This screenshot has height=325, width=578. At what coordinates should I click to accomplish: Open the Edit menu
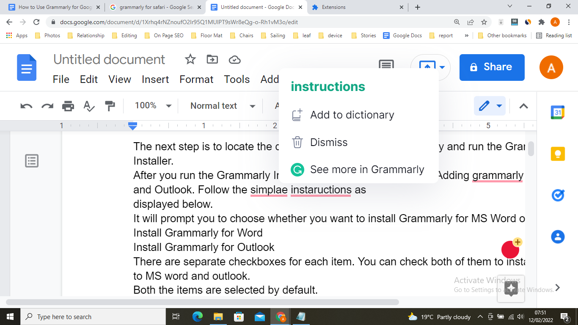point(89,79)
